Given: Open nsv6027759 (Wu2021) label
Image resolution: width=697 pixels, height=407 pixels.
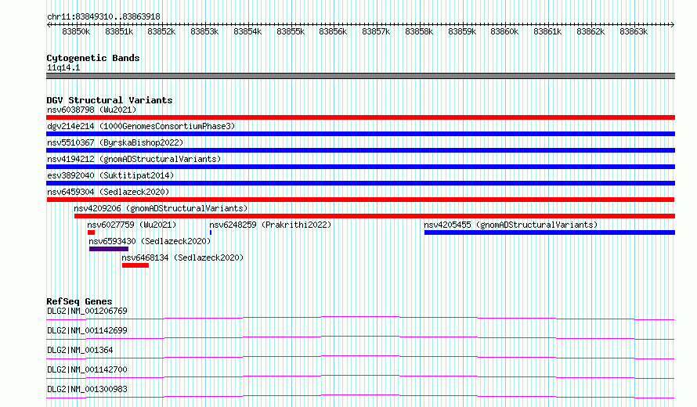Looking at the screenshot, I should (132, 225).
